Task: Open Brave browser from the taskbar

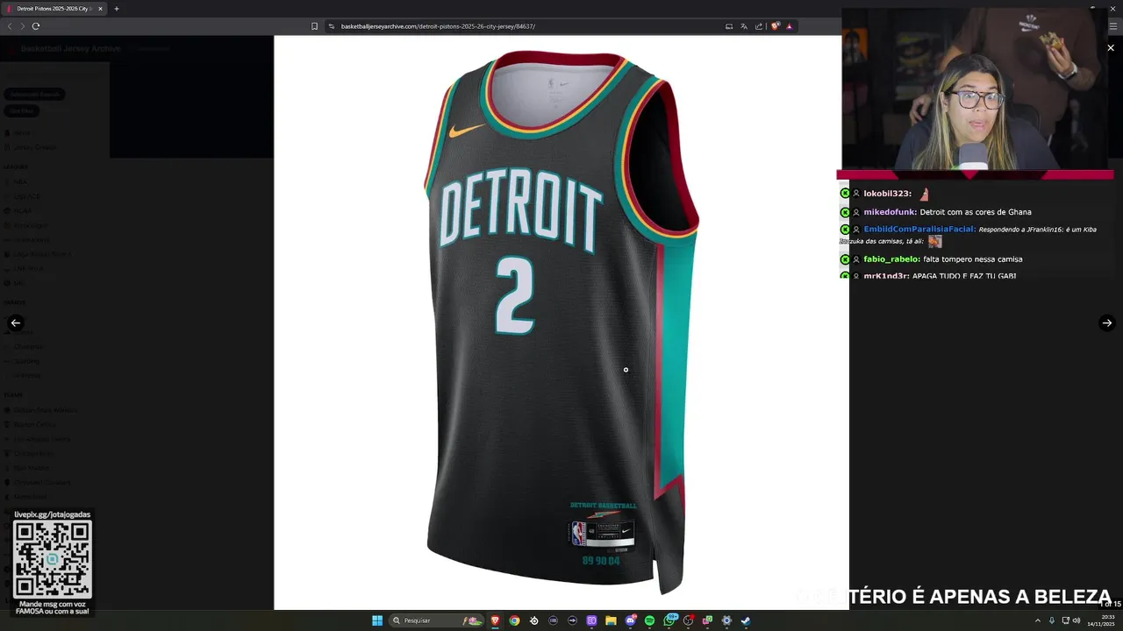Action: pos(495,620)
